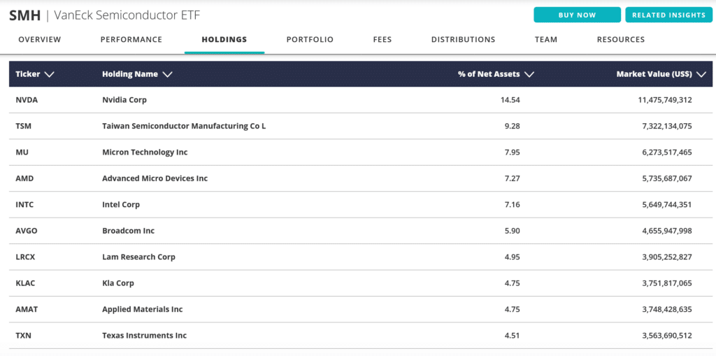Select the AMD ticker cell

tap(24, 178)
